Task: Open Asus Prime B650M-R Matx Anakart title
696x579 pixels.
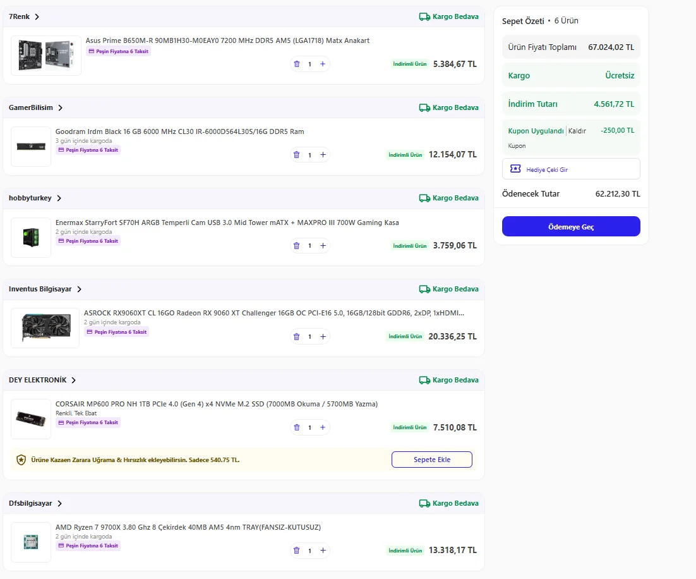Action: (227, 40)
